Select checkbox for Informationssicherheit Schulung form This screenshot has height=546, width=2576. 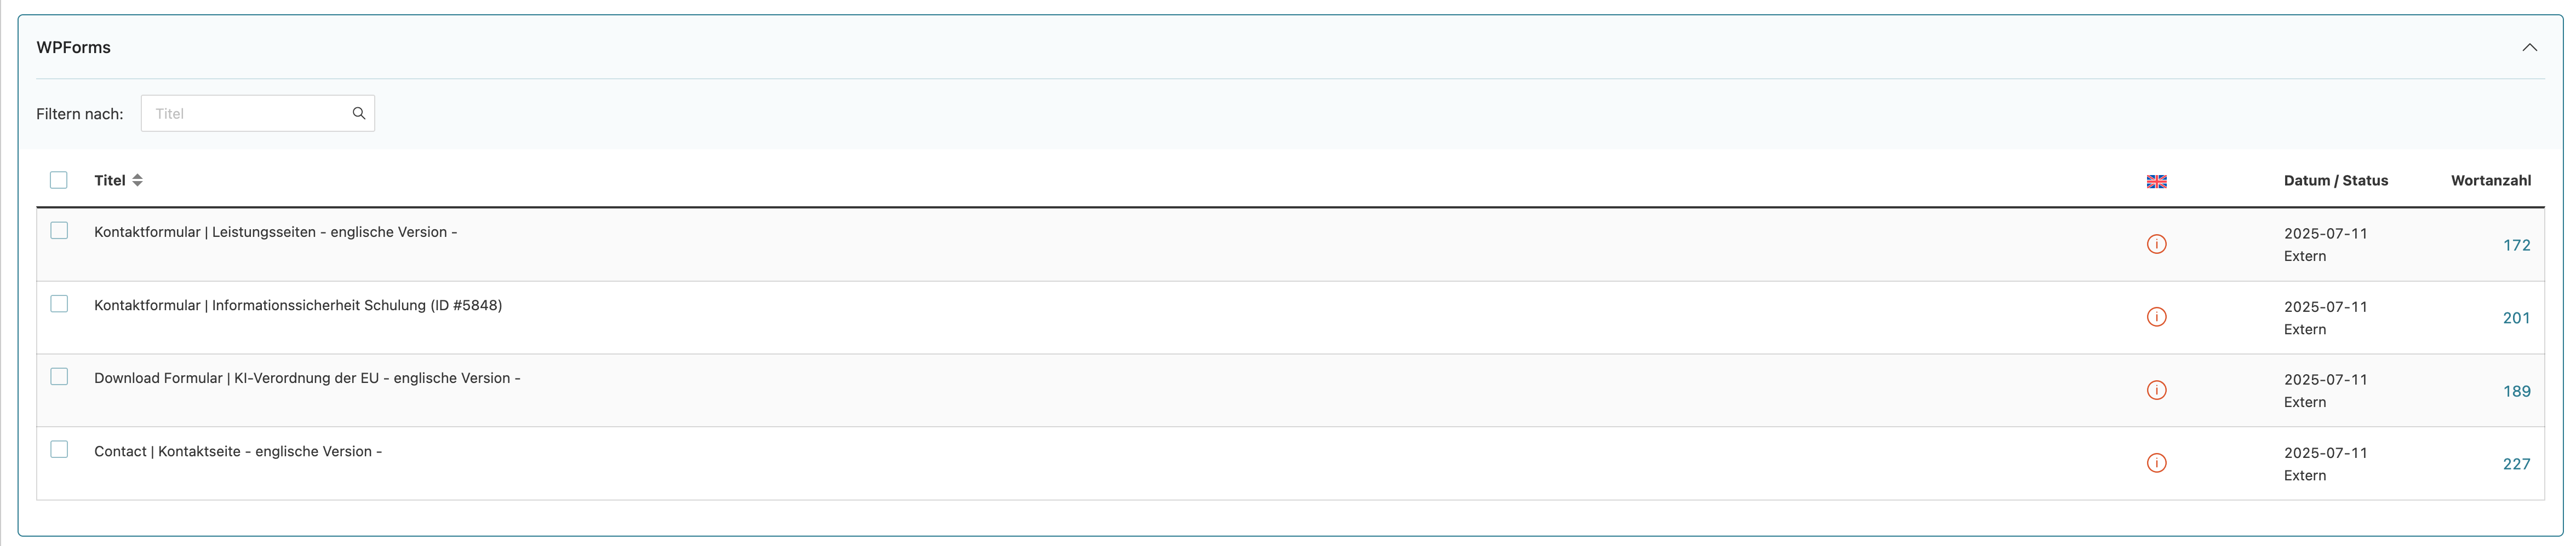59,304
